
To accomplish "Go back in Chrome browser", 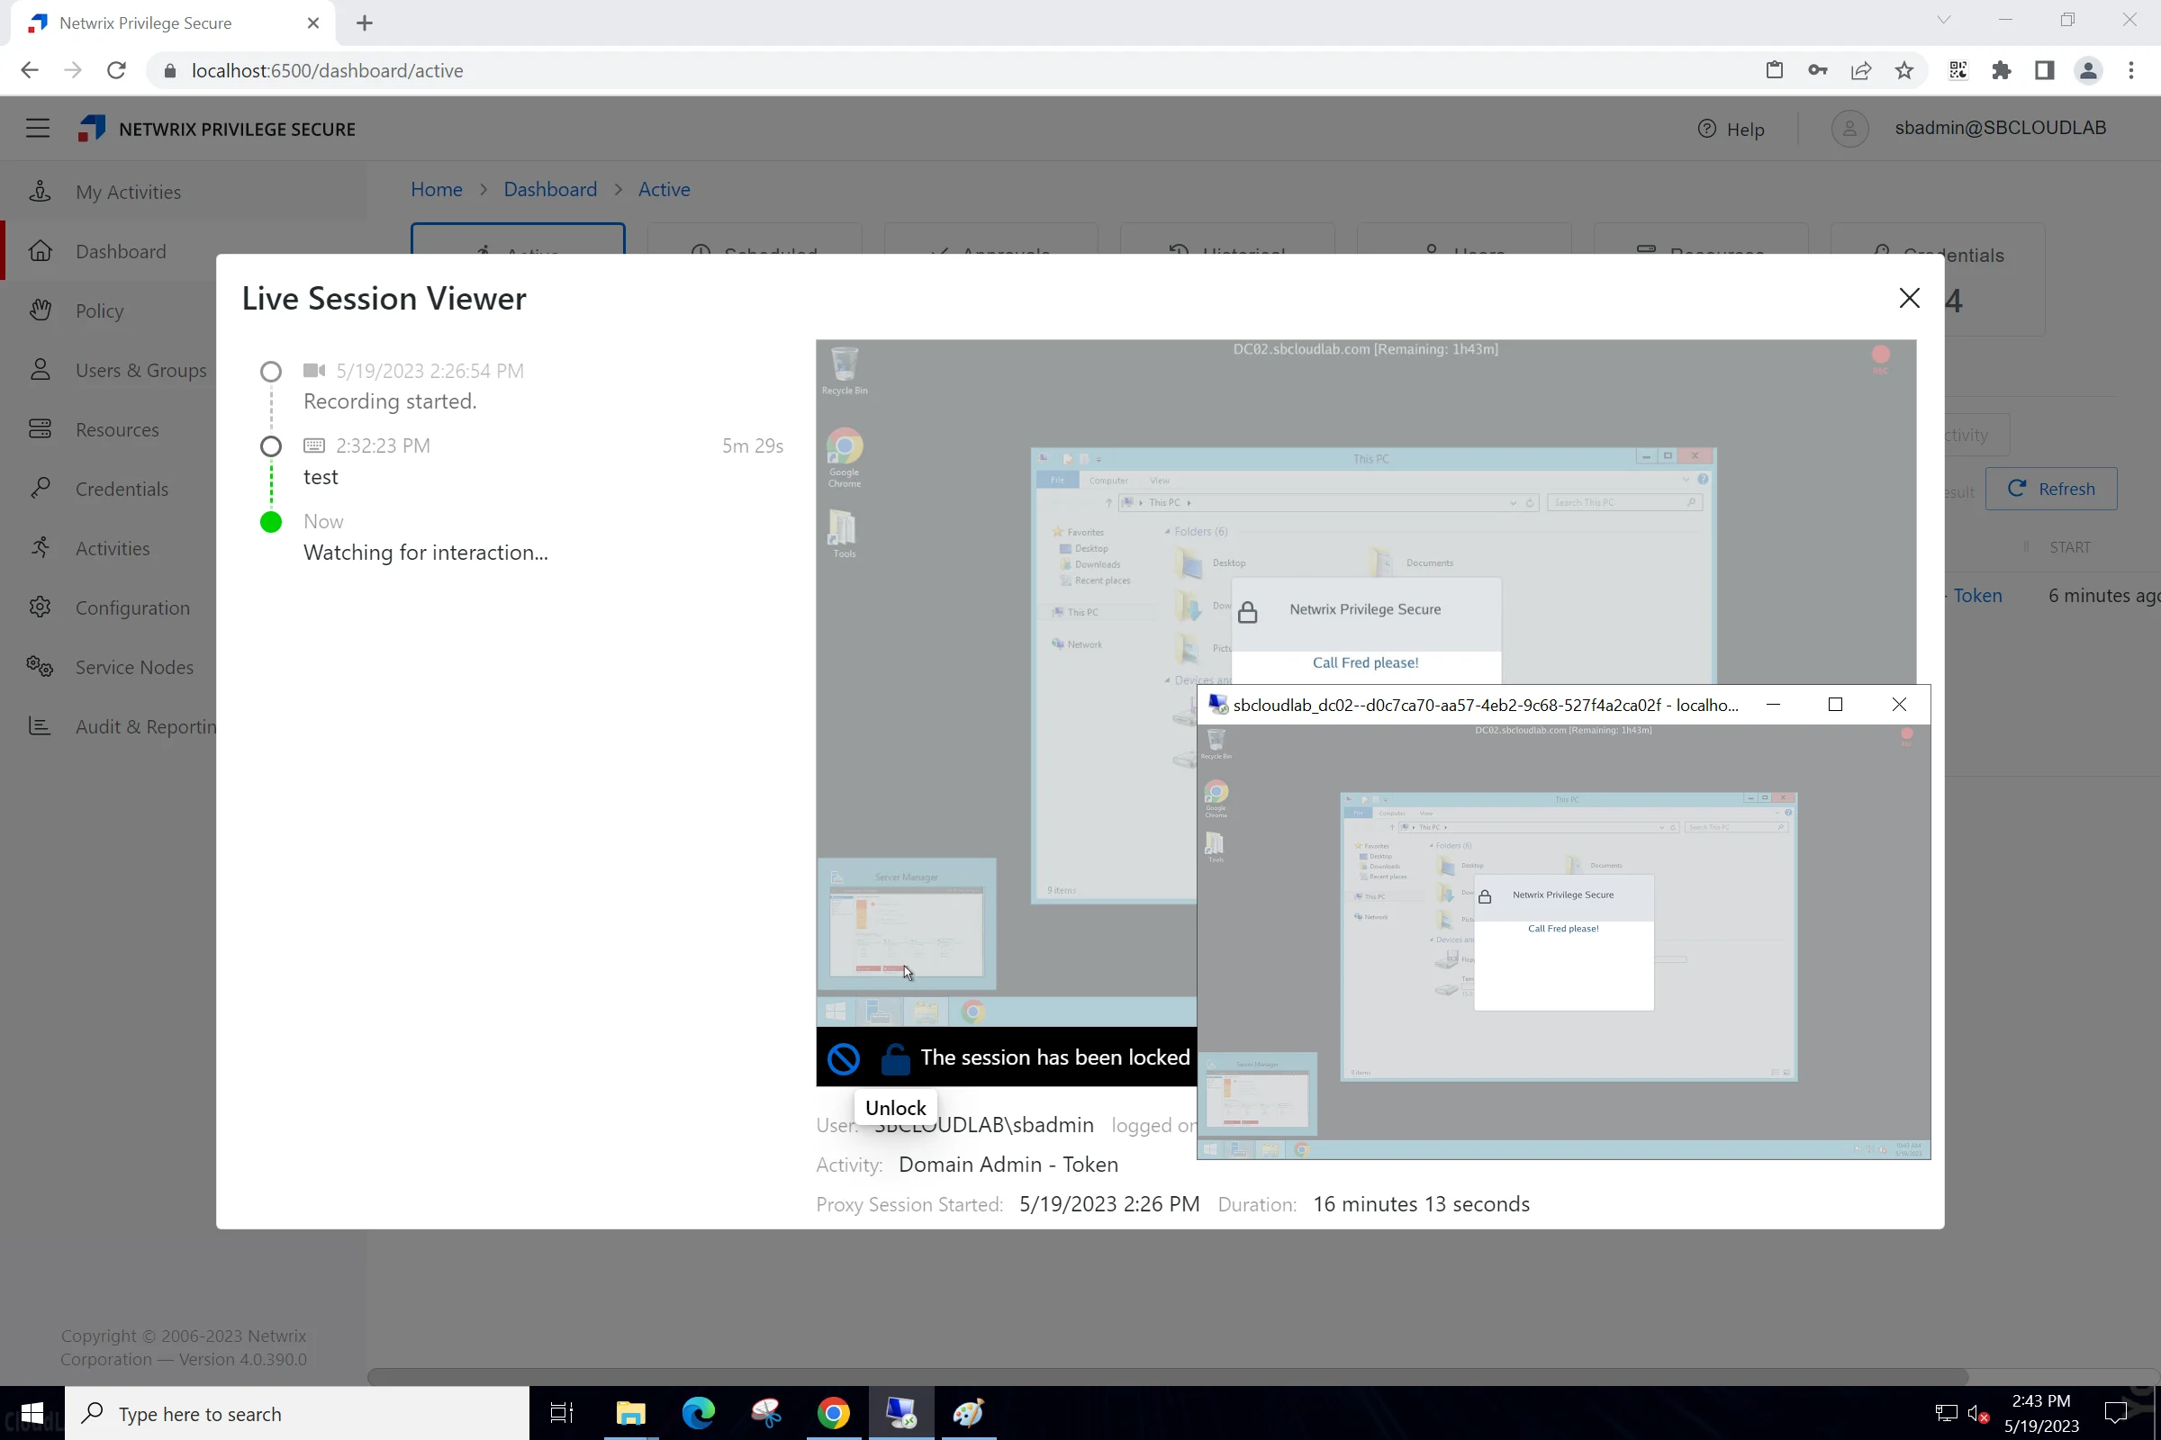I will click(30, 71).
